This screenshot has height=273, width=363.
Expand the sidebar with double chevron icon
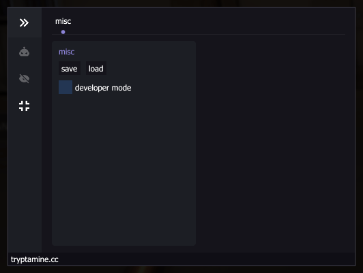(x=24, y=22)
